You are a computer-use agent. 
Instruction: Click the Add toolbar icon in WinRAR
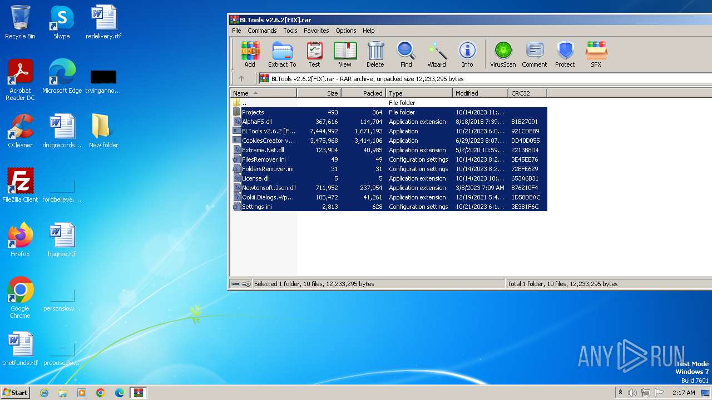(x=250, y=54)
